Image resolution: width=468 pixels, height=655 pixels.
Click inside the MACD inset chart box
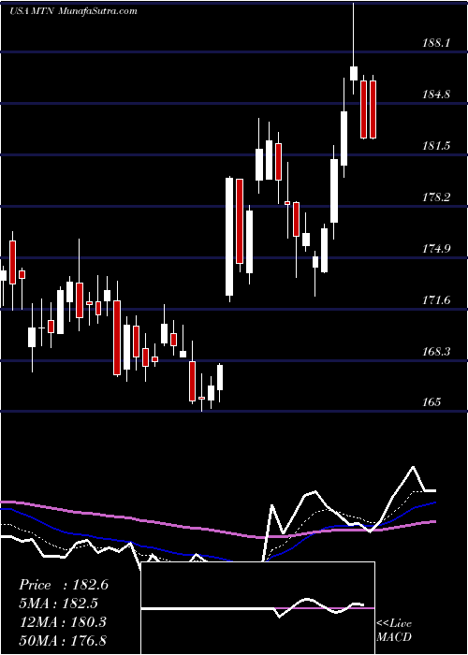(257, 608)
